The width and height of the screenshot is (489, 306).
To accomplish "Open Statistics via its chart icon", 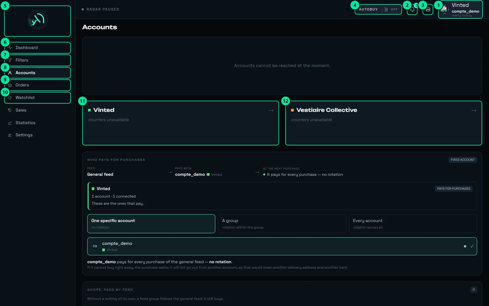I will (10, 123).
